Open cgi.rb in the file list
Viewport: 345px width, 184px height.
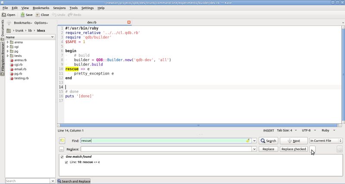(18, 65)
